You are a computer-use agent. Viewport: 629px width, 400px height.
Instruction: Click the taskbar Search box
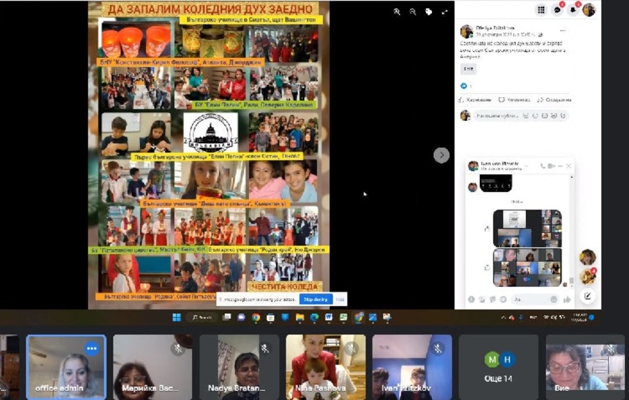click(202, 318)
